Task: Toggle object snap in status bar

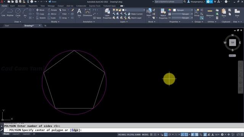Action: pos(186,134)
